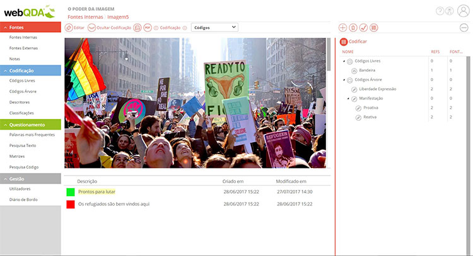Viewport: 473px width, 256px height.
Task: Click the image export icon beside PDF
Action: (137, 28)
